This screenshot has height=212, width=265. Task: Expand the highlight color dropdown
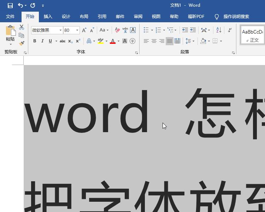pyautogui.click(x=106, y=41)
